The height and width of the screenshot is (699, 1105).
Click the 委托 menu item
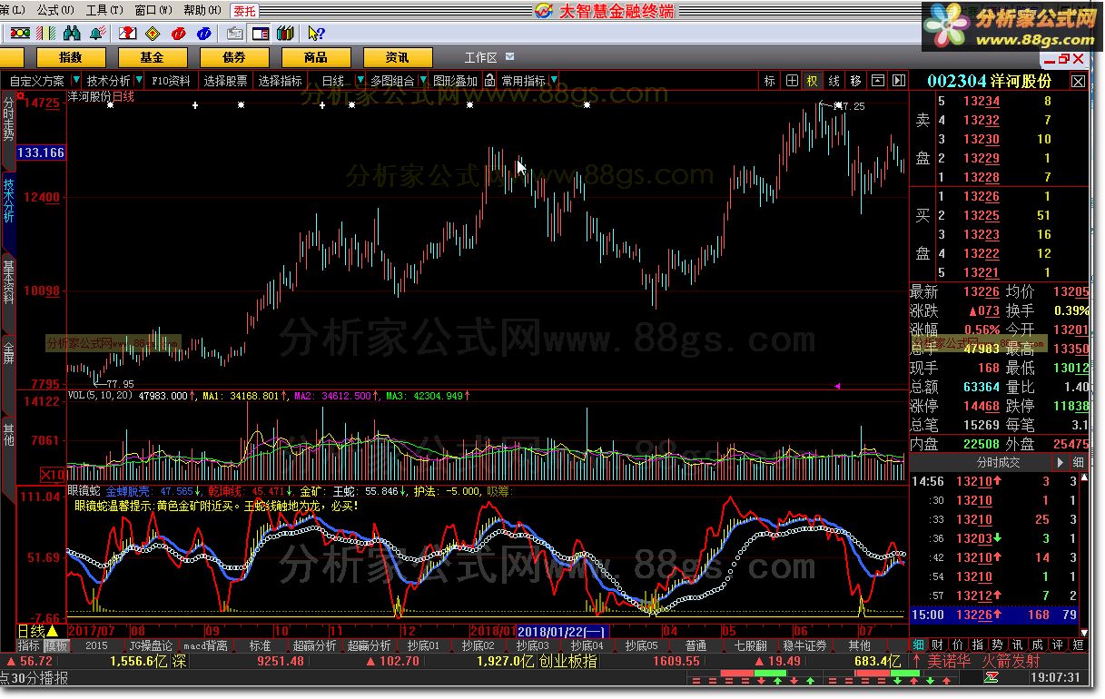[x=243, y=12]
